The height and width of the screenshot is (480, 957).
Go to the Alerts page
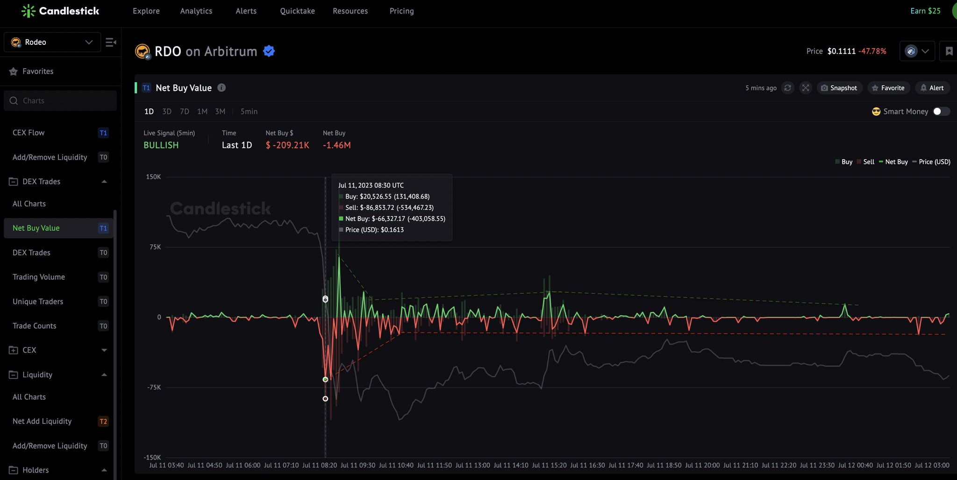[x=246, y=11]
